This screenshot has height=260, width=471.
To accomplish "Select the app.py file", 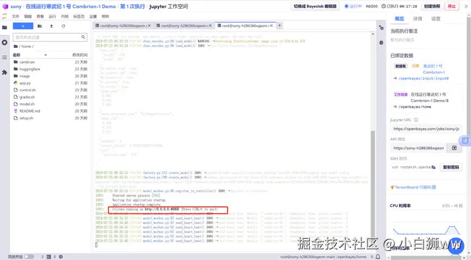I will (25, 83).
